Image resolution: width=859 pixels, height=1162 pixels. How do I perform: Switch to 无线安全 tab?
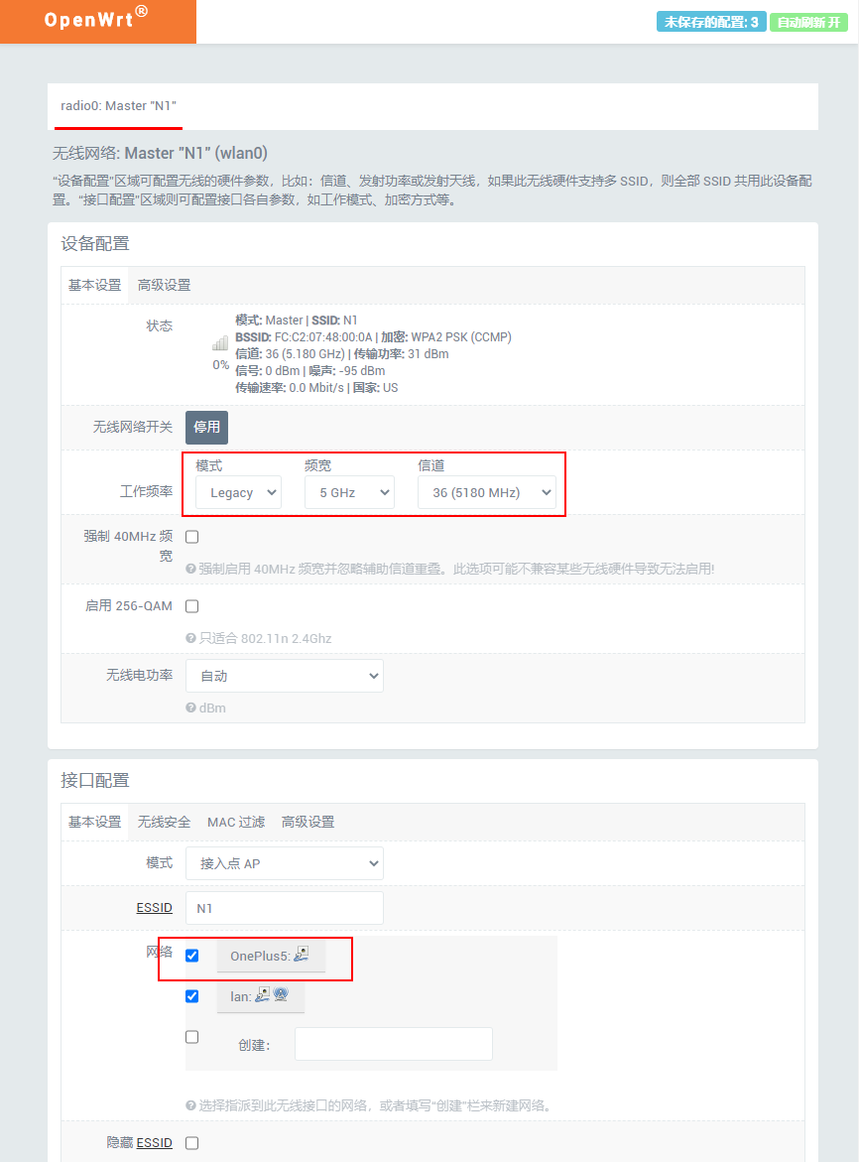click(164, 822)
